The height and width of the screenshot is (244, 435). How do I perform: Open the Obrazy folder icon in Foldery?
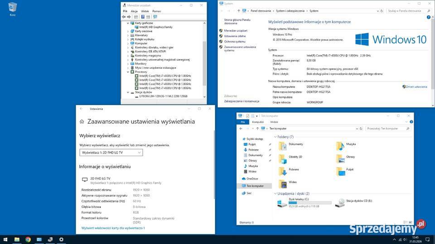340,159
